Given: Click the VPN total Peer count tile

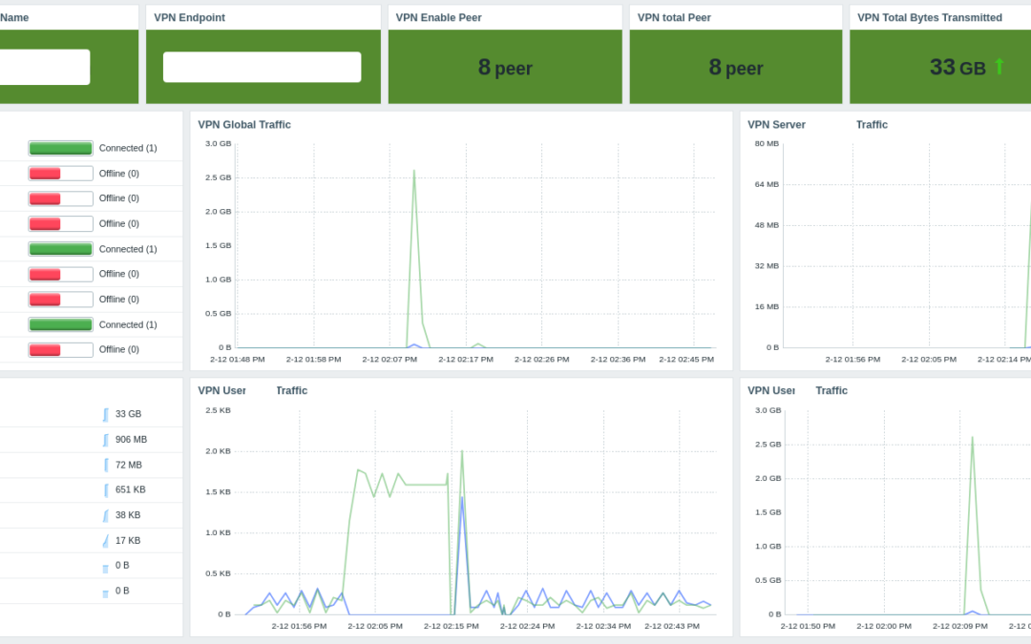Looking at the screenshot, I should (x=735, y=67).
